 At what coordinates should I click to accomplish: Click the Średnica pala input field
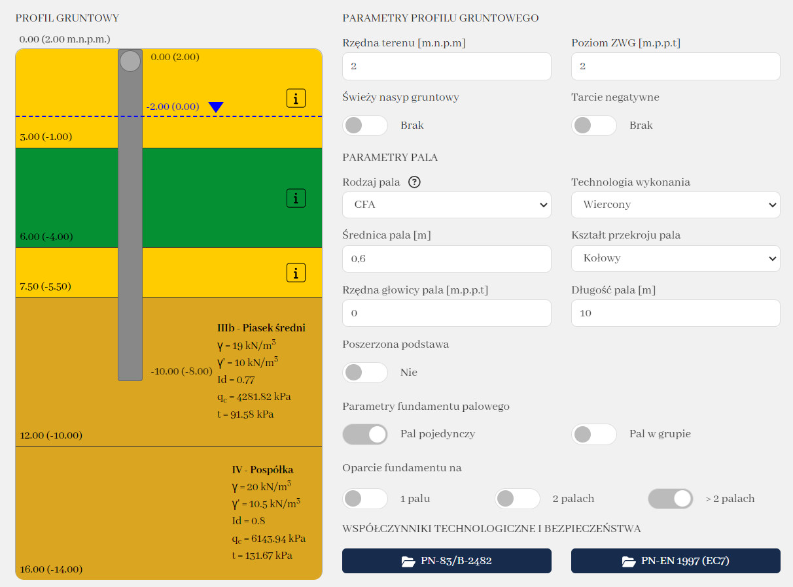pyautogui.click(x=447, y=259)
